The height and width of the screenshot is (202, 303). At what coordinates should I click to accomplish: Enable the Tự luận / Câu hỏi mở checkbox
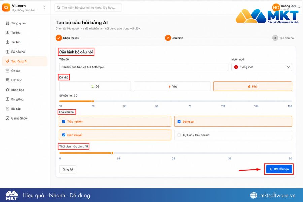click(179, 135)
